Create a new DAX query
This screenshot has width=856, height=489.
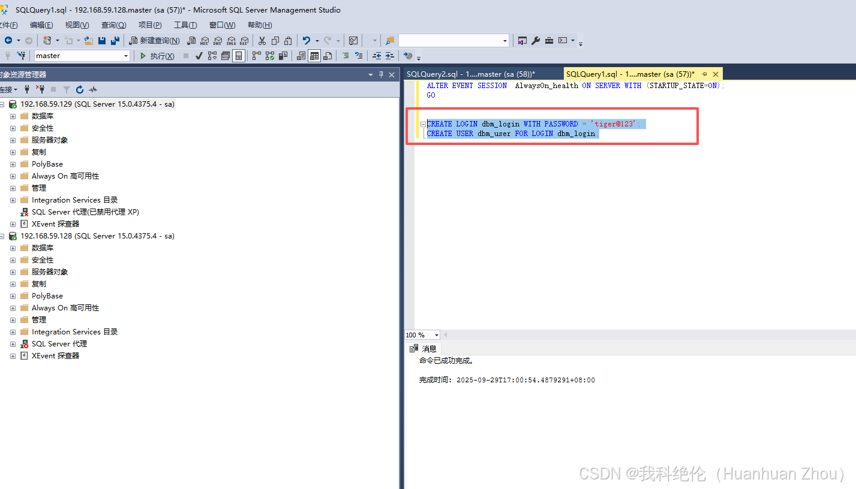(x=244, y=40)
